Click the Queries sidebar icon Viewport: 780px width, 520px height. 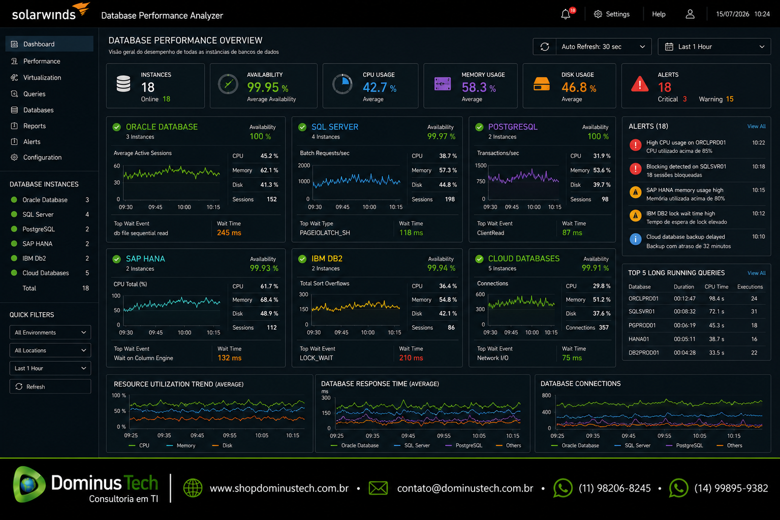coord(14,94)
